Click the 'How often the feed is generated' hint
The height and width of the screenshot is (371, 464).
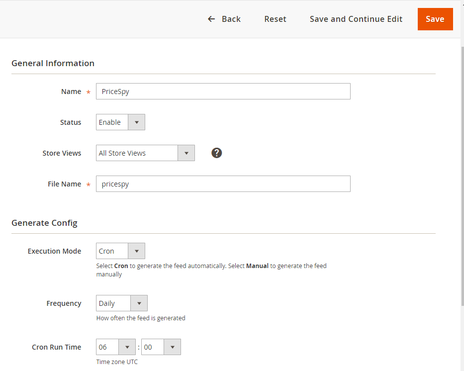coord(141,318)
